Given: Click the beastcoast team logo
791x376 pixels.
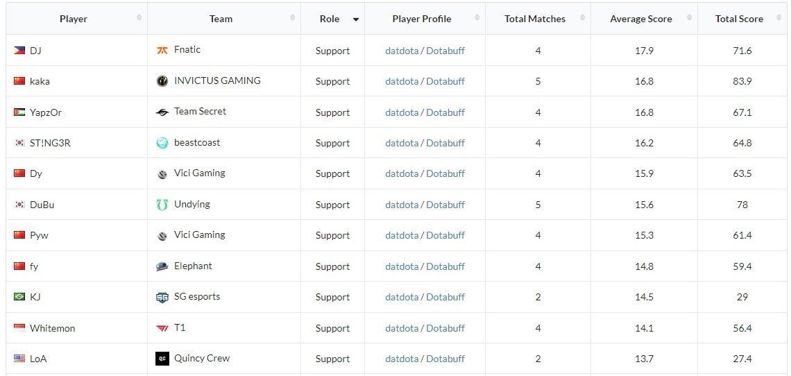Looking at the screenshot, I should tap(162, 143).
